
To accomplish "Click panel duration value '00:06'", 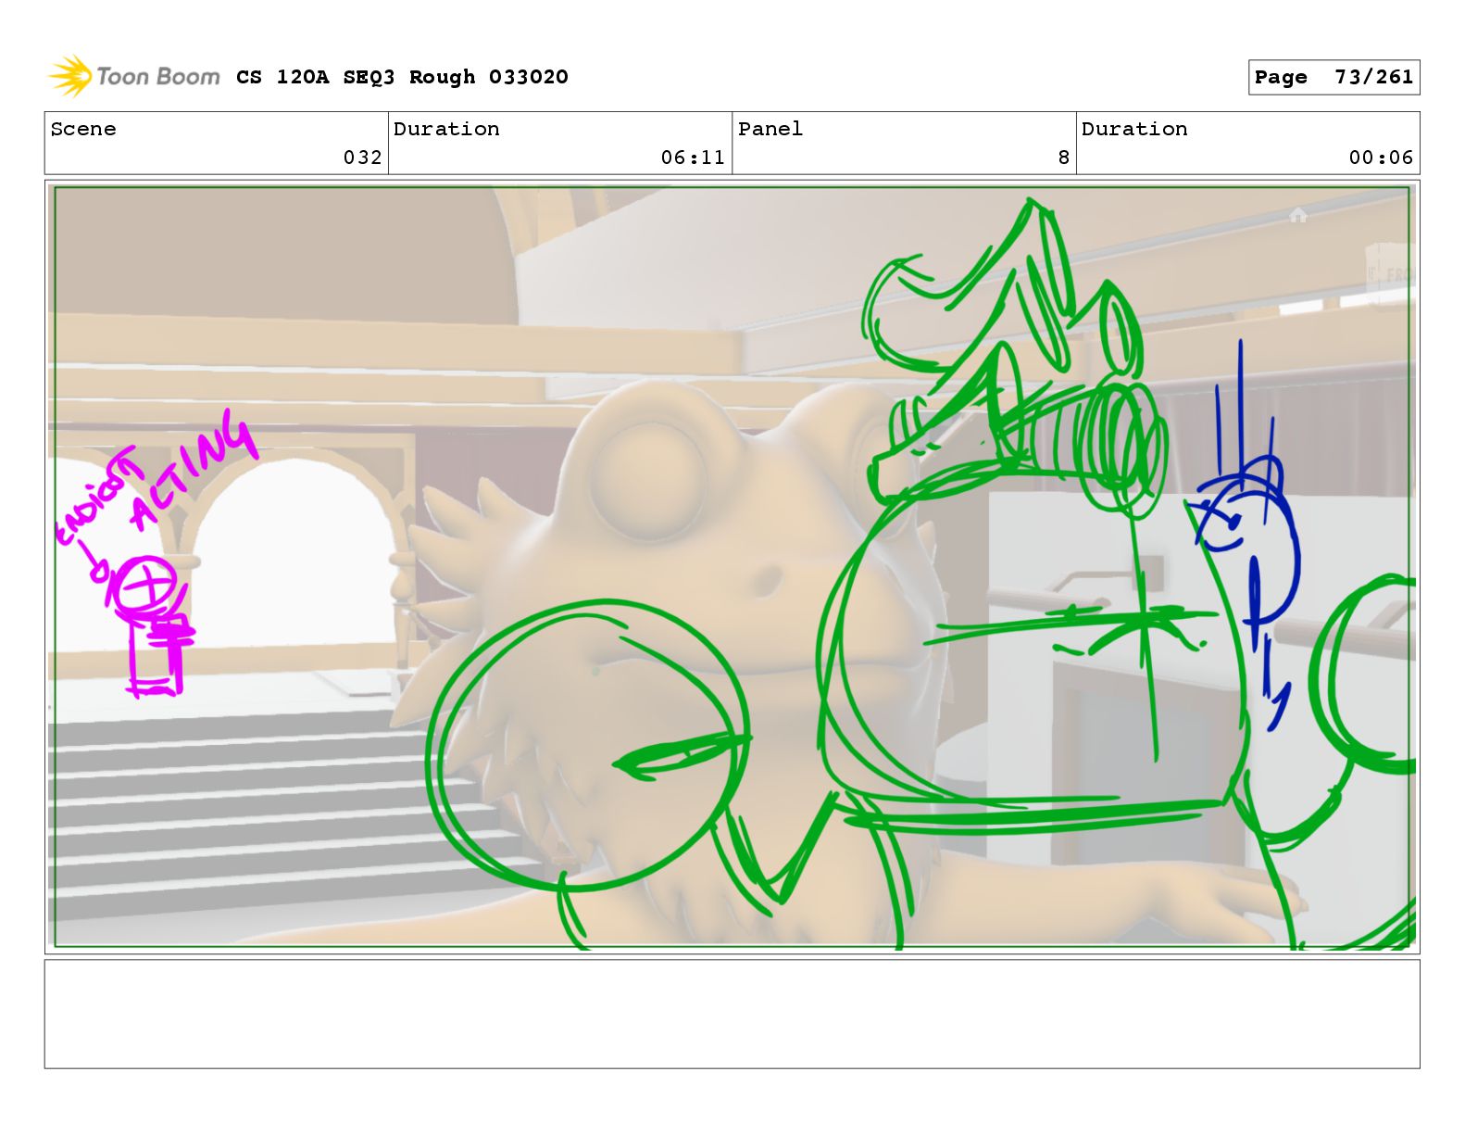I will [1381, 158].
